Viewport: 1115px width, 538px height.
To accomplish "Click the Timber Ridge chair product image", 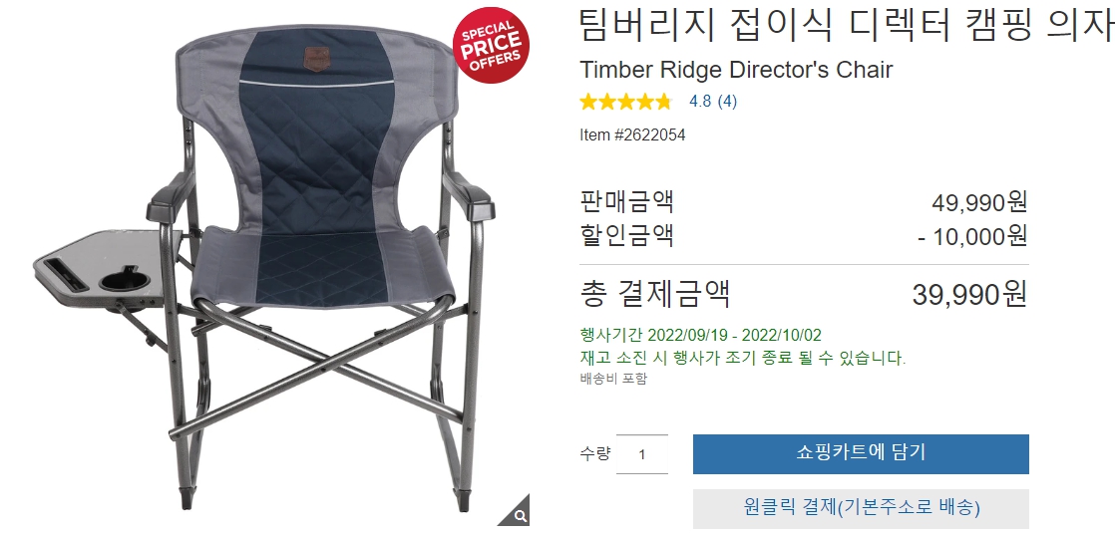I will (263, 267).
